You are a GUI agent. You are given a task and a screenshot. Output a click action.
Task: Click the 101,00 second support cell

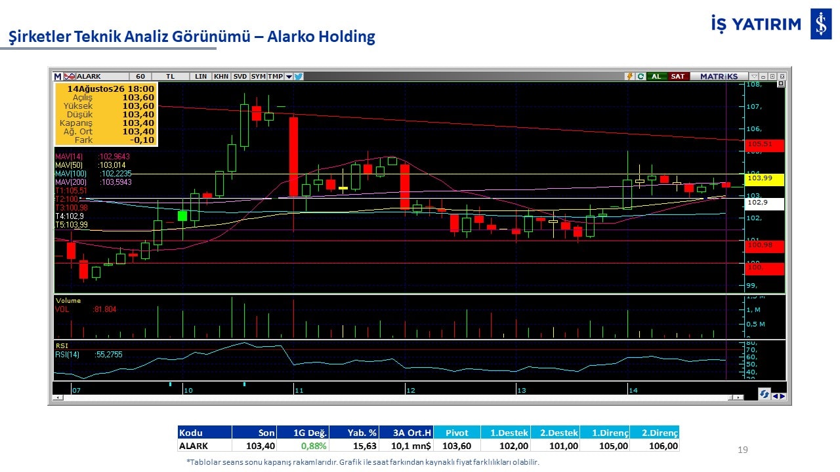555,446
